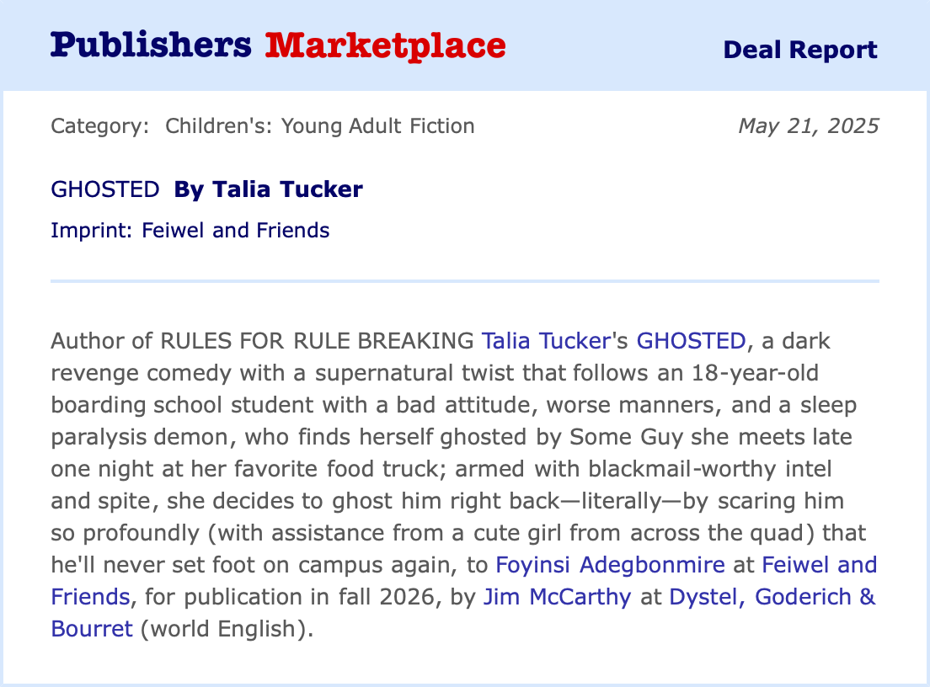Open the Talia Tucker link in the paragraph
The height and width of the screenshot is (687, 930).
545,341
